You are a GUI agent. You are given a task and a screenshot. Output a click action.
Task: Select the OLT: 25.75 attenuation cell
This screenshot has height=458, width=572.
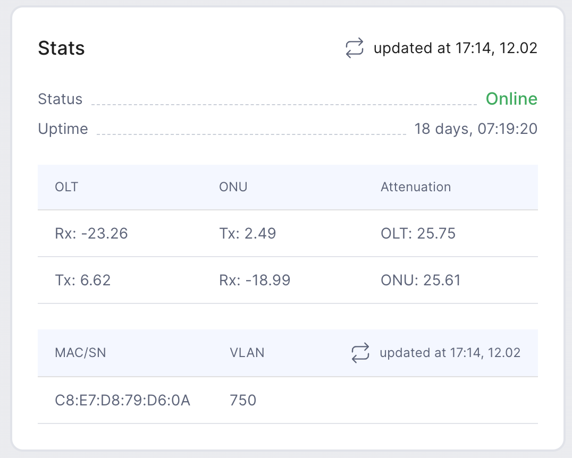(x=418, y=233)
